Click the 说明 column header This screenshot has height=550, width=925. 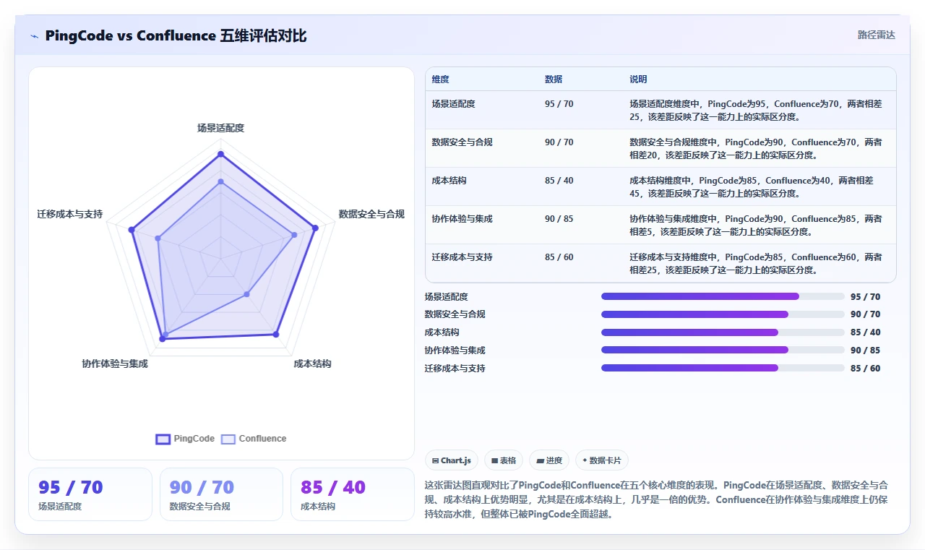pos(638,80)
